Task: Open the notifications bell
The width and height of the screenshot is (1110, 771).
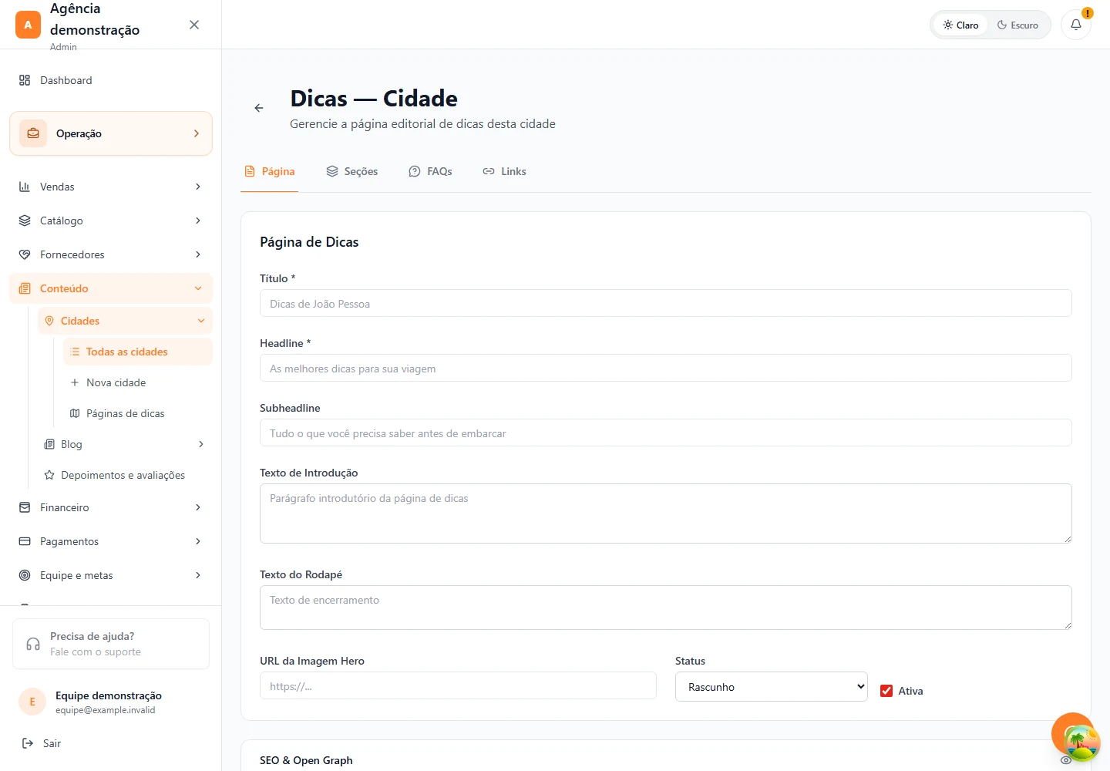Action: (x=1076, y=25)
